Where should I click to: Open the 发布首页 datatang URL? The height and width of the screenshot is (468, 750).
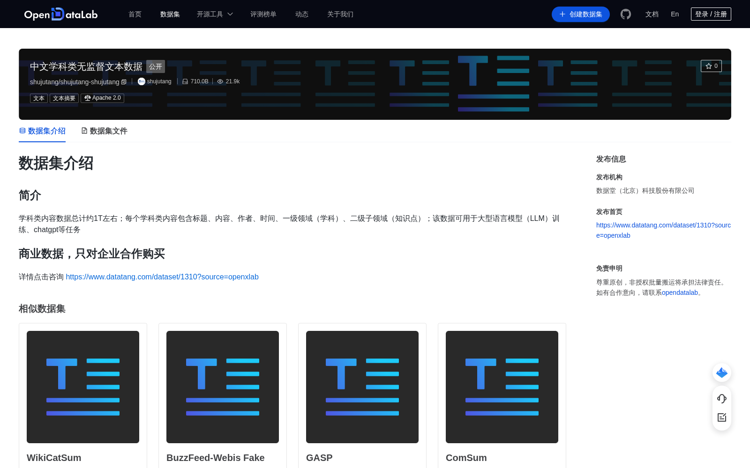tap(663, 230)
